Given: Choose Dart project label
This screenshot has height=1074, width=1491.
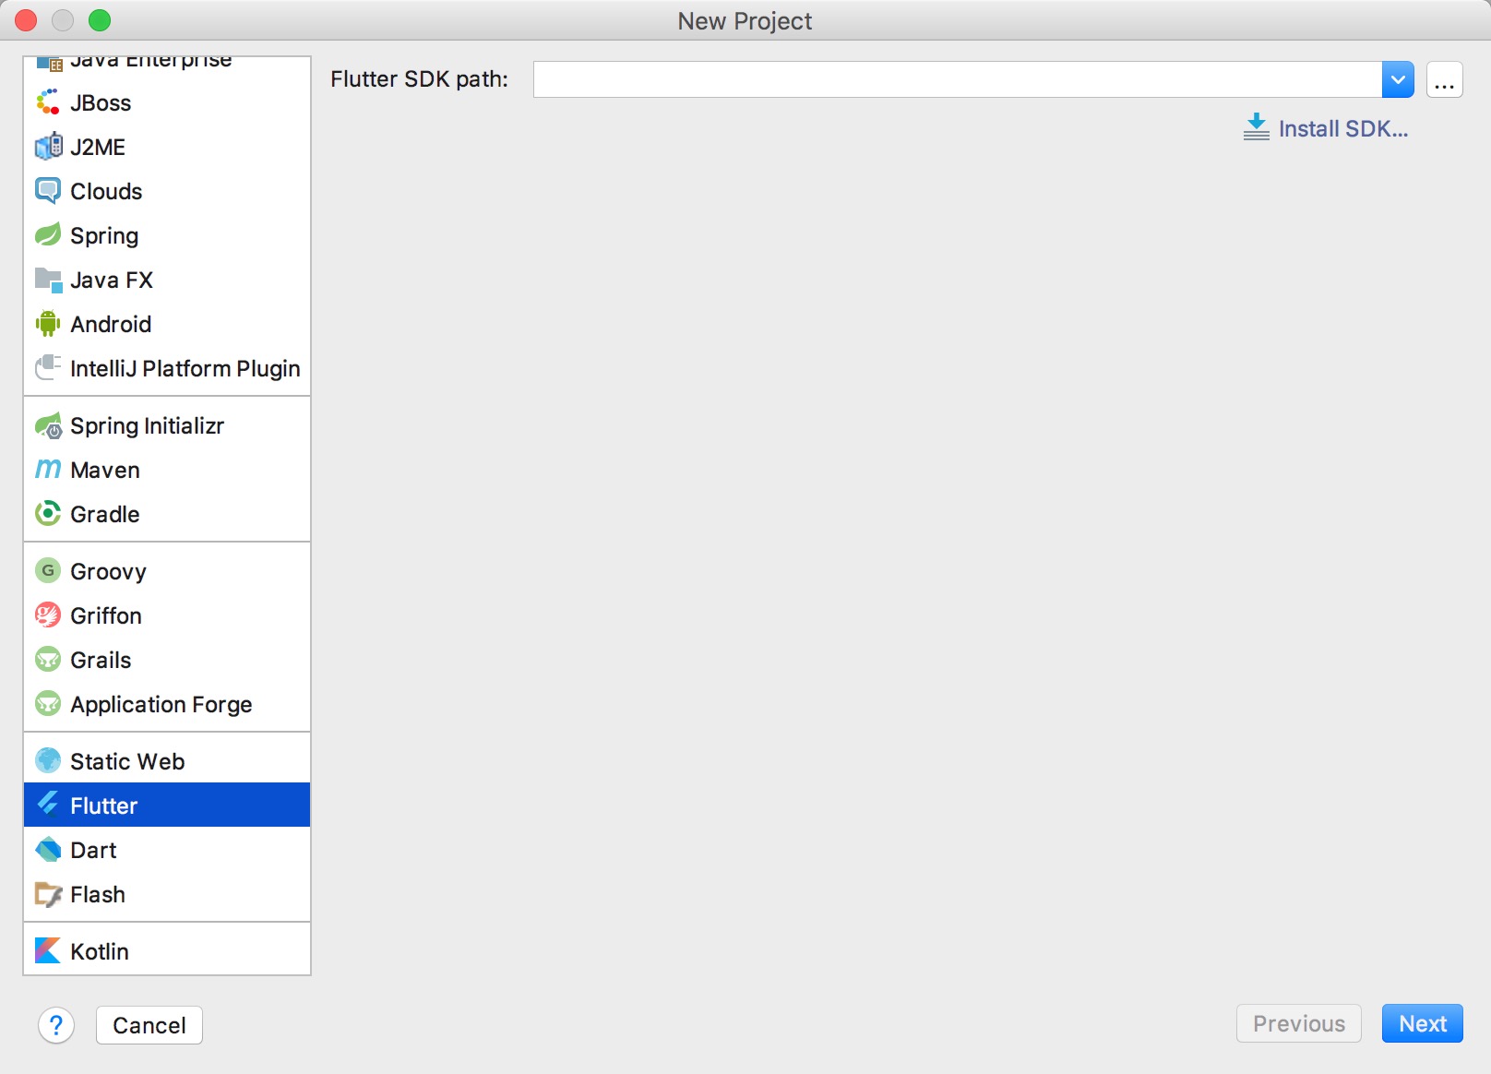Looking at the screenshot, I should click(x=93, y=851).
